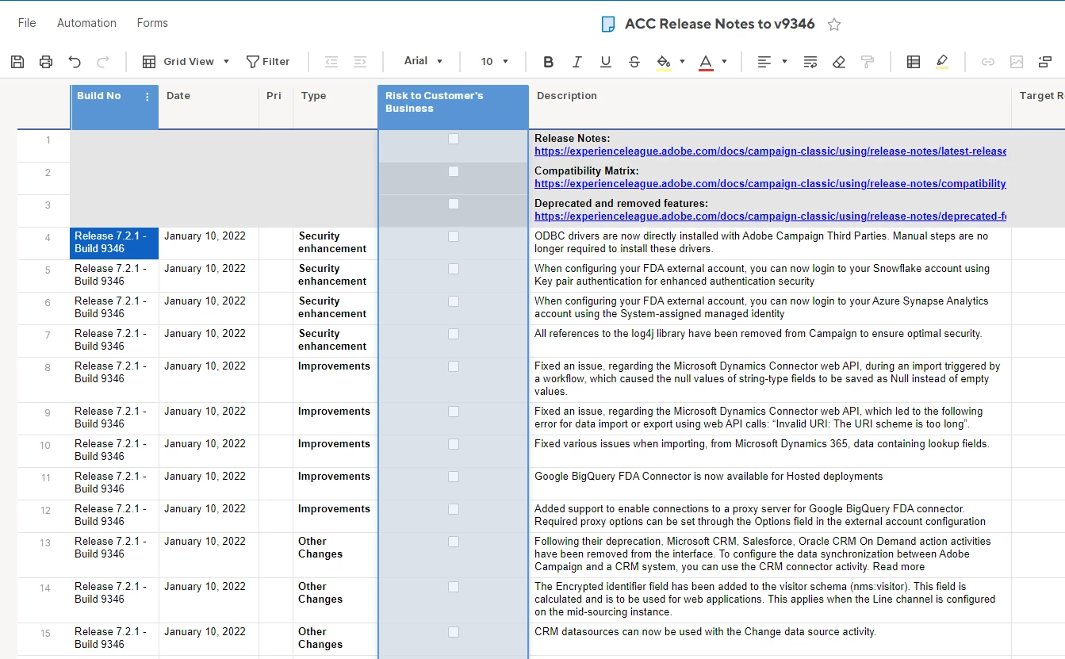Toggle underline formatting
Screen dimensions: 1065x659
coord(605,62)
